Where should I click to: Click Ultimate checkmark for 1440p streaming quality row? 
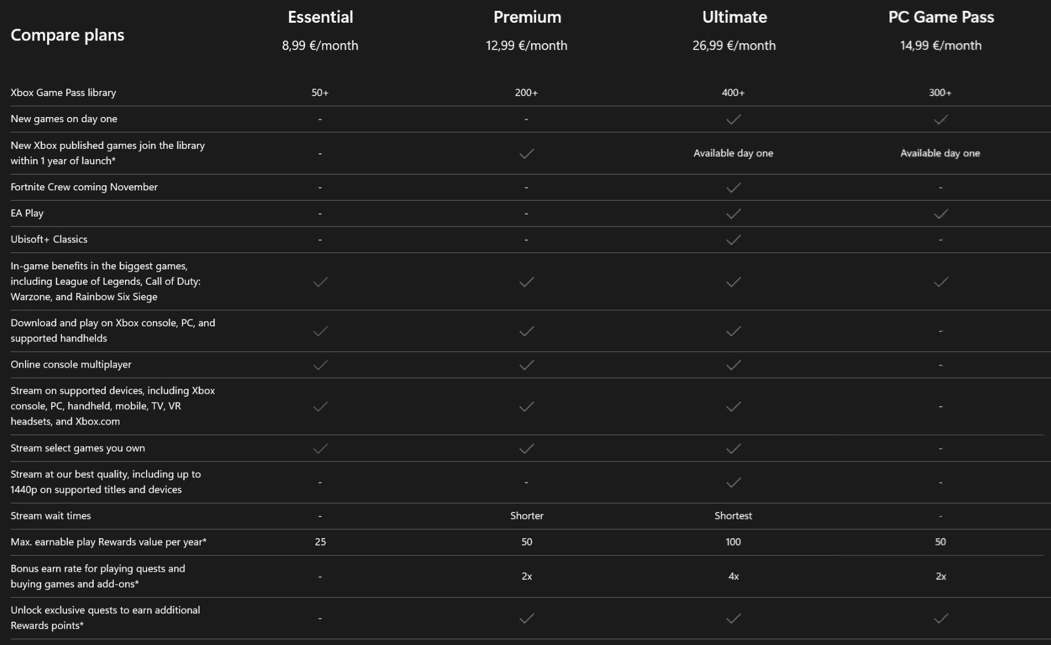tap(733, 482)
